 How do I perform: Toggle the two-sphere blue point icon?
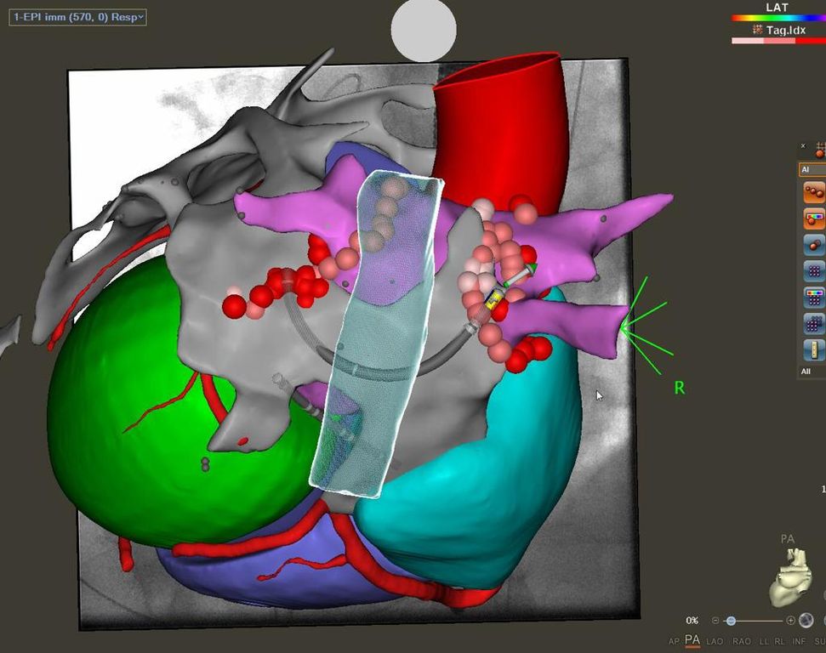[813, 246]
